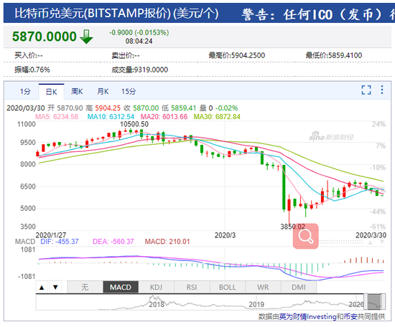Viewport: 395px width, 327px height.
Task: Click the 卖出价 field
Action: tap(126, 55)
